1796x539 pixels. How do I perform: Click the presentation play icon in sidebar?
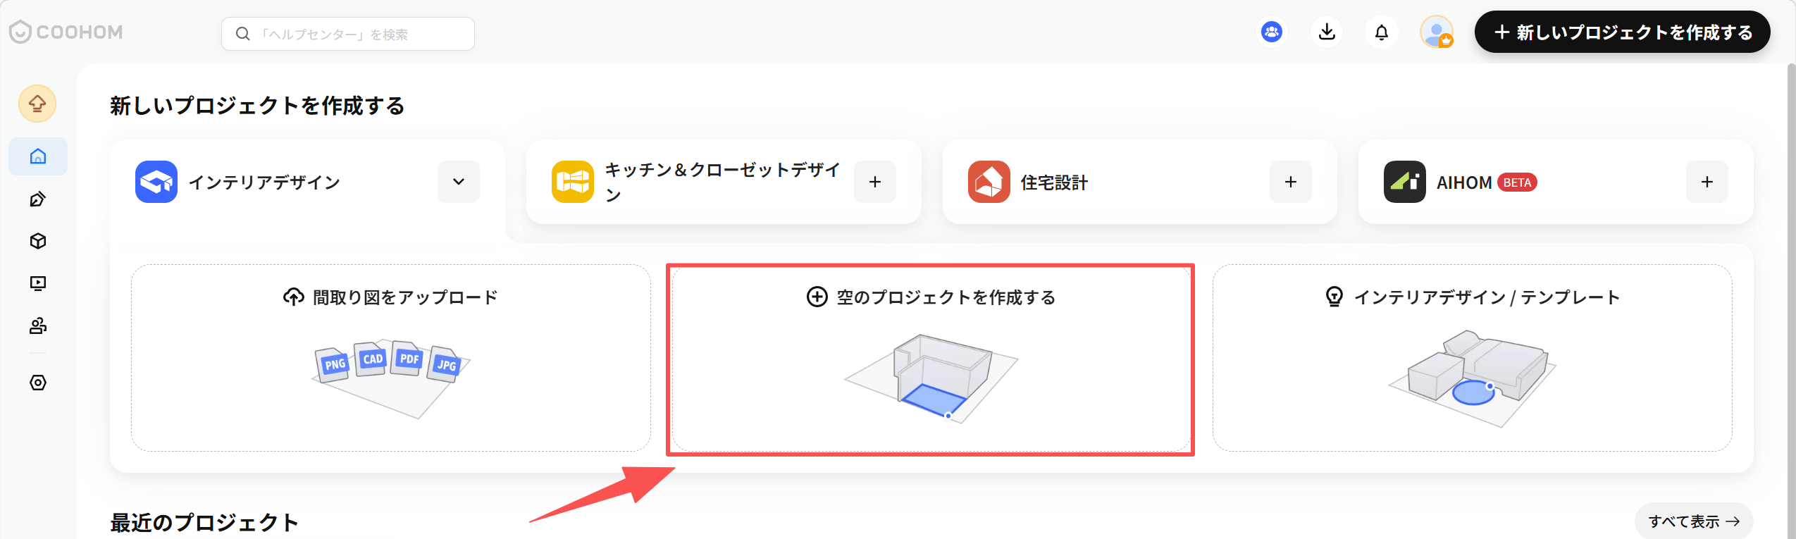[38, 283]
